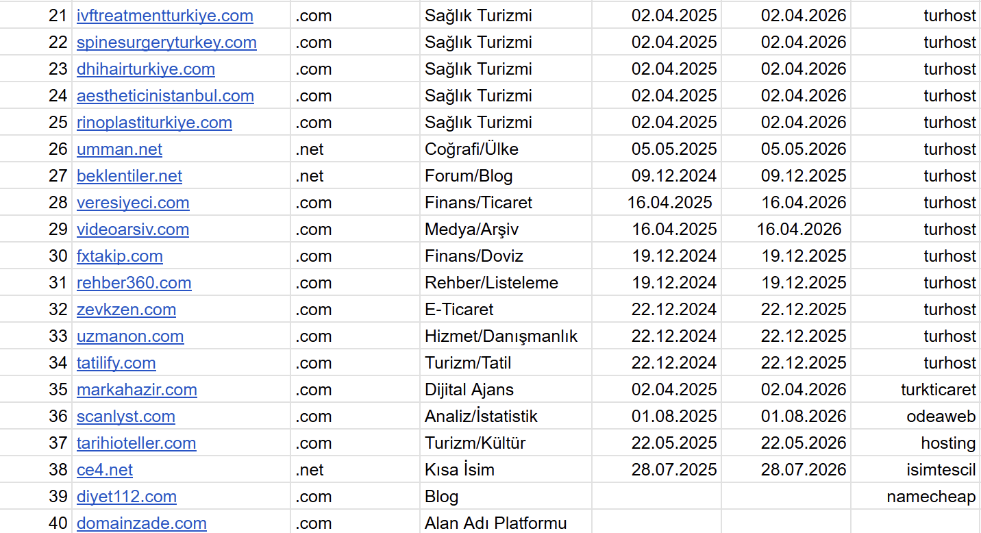Open the beklentiler.net link
This screenshot has height=533, width=981.
coord(129,176)
